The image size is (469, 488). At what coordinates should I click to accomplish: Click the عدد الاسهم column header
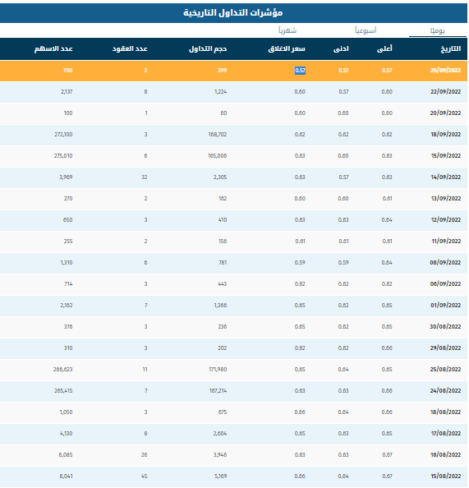[53, 48]
